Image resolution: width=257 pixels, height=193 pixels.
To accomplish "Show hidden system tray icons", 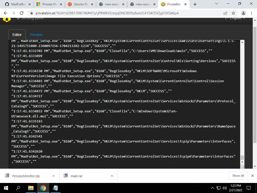I will click(212, 188).
